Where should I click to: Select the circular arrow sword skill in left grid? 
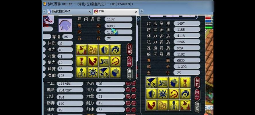[116, 61]
